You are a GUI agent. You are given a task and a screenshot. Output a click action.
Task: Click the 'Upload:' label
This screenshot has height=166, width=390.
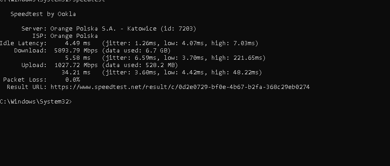point(34,65)
